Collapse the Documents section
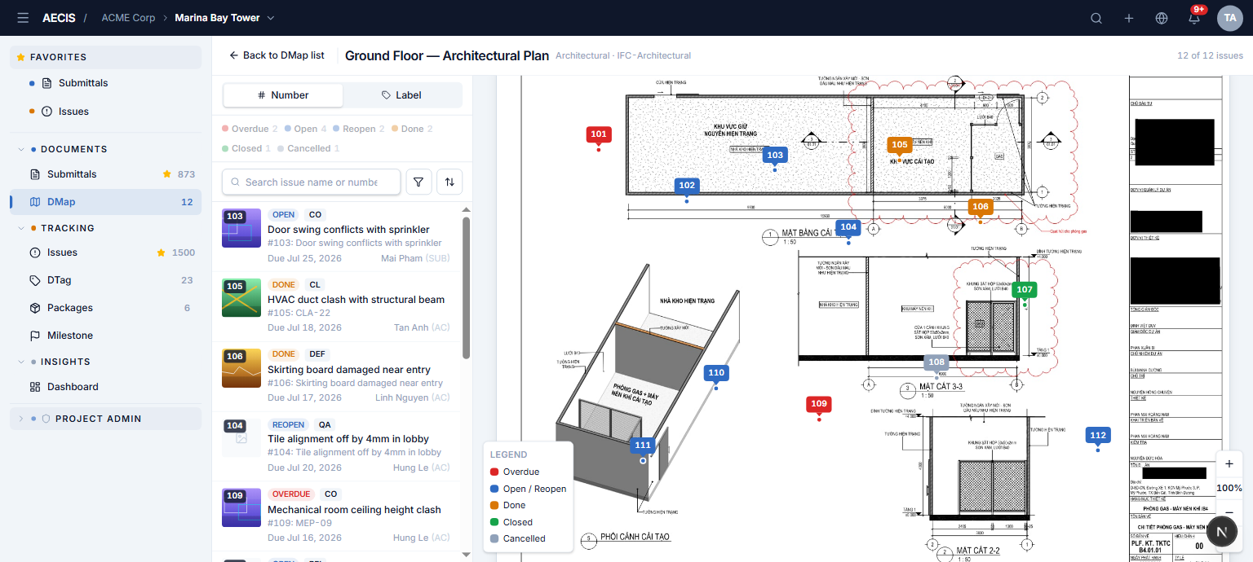 [x=105, y=149]
